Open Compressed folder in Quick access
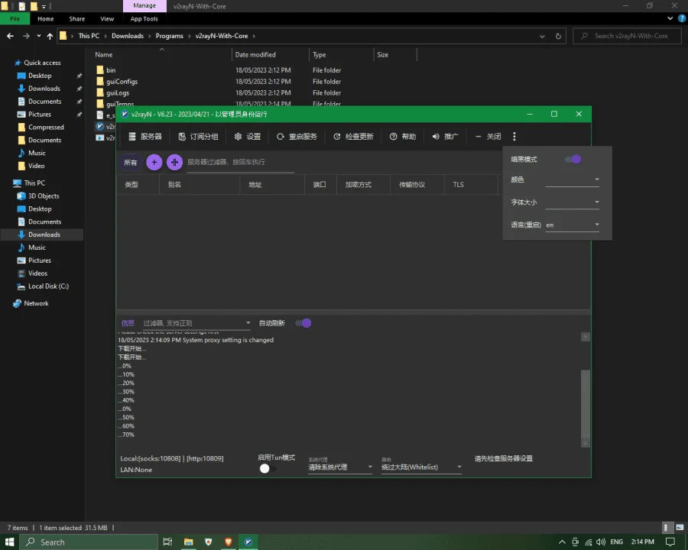Image resolution: width=688 pixels, height=550 pixels. pyautogui.click(x=46, y=128)
